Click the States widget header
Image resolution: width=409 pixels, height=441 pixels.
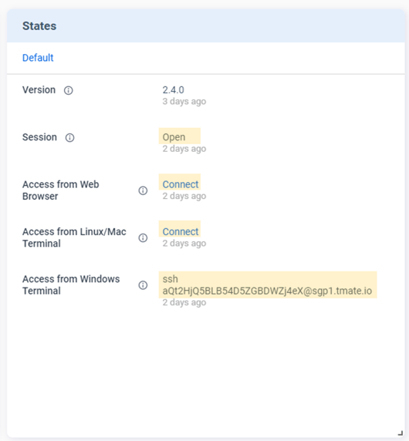206,25
